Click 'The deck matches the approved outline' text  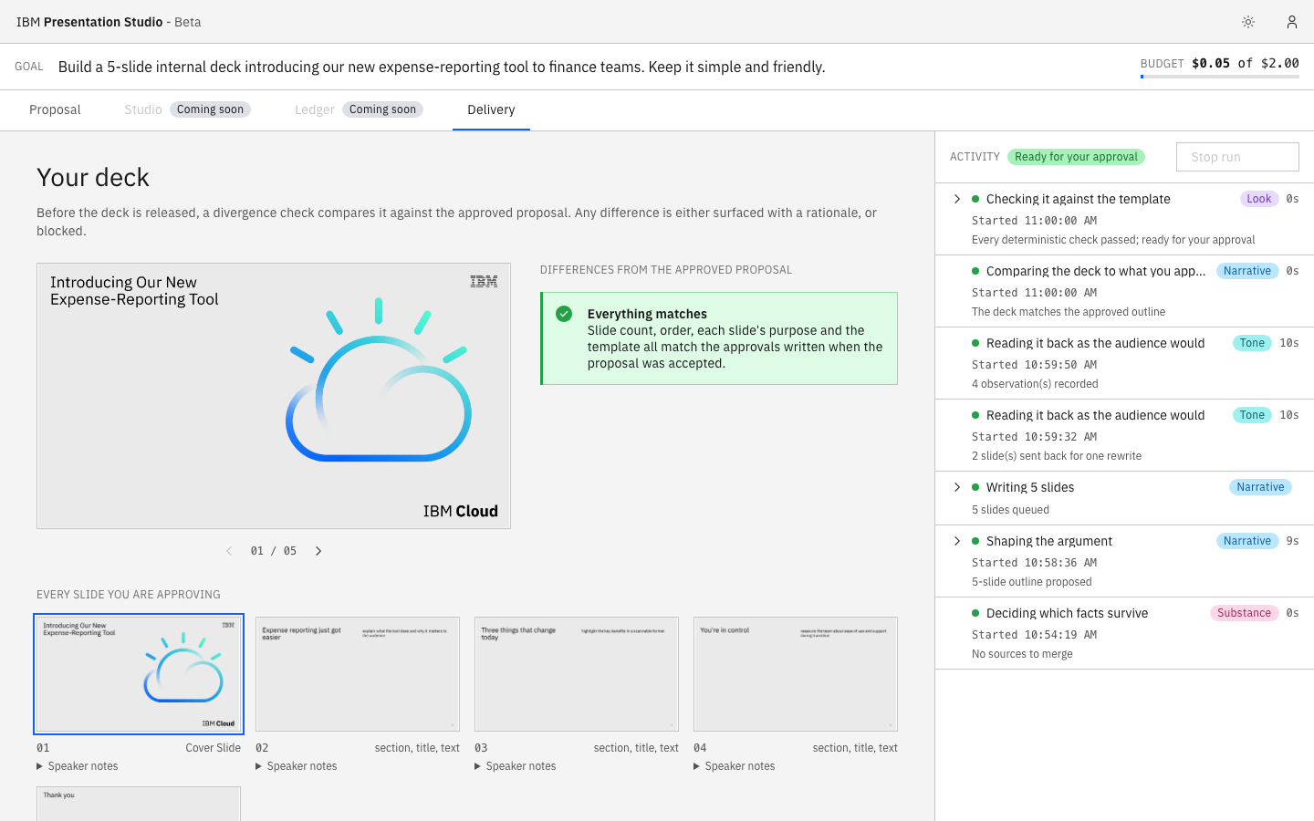(x=1069, y=312)
